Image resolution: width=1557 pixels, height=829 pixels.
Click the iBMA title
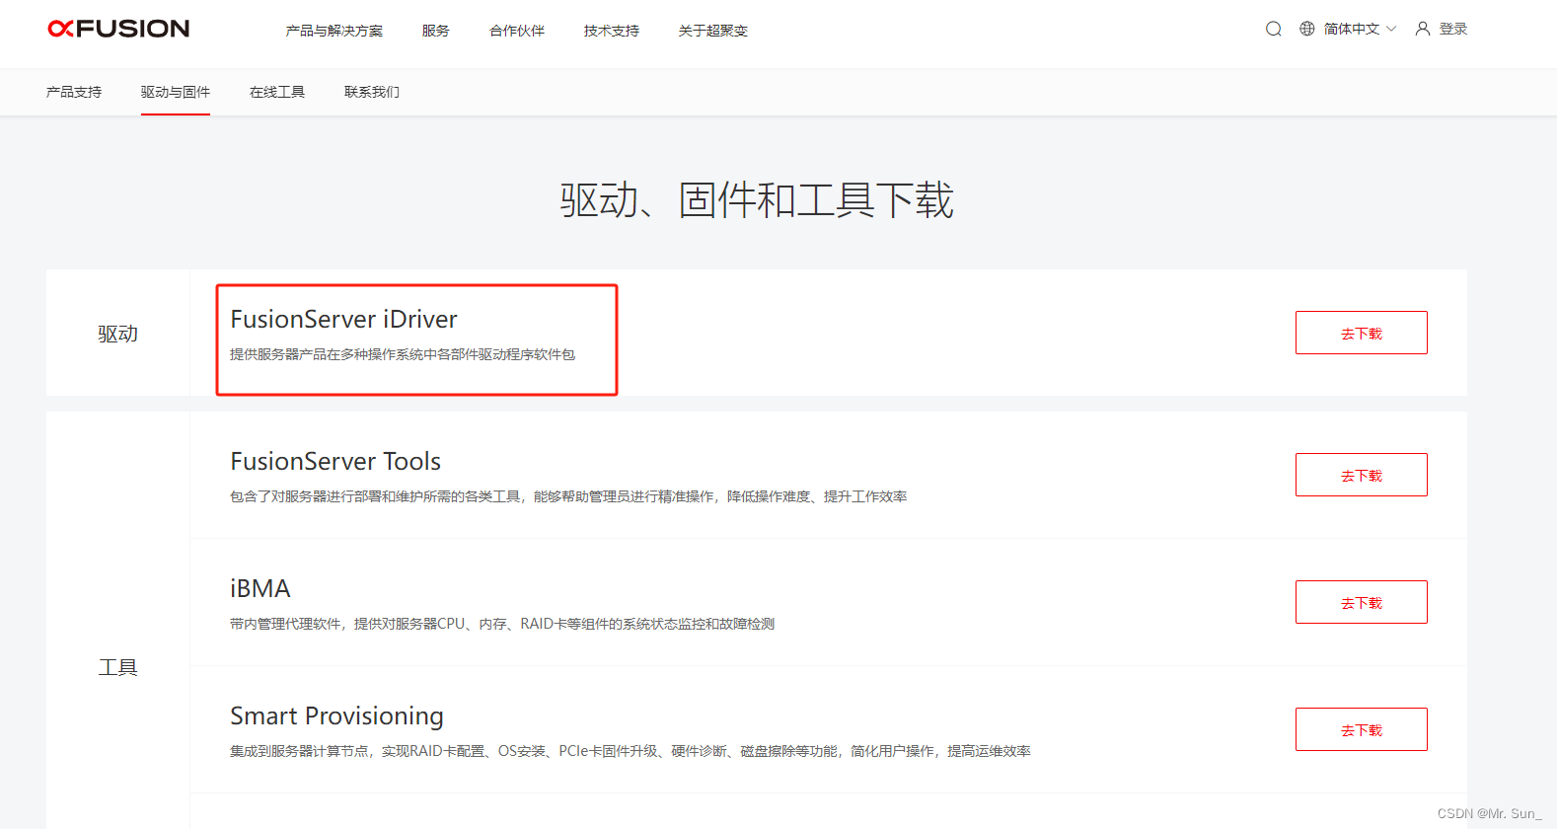[x=260, y=588]
